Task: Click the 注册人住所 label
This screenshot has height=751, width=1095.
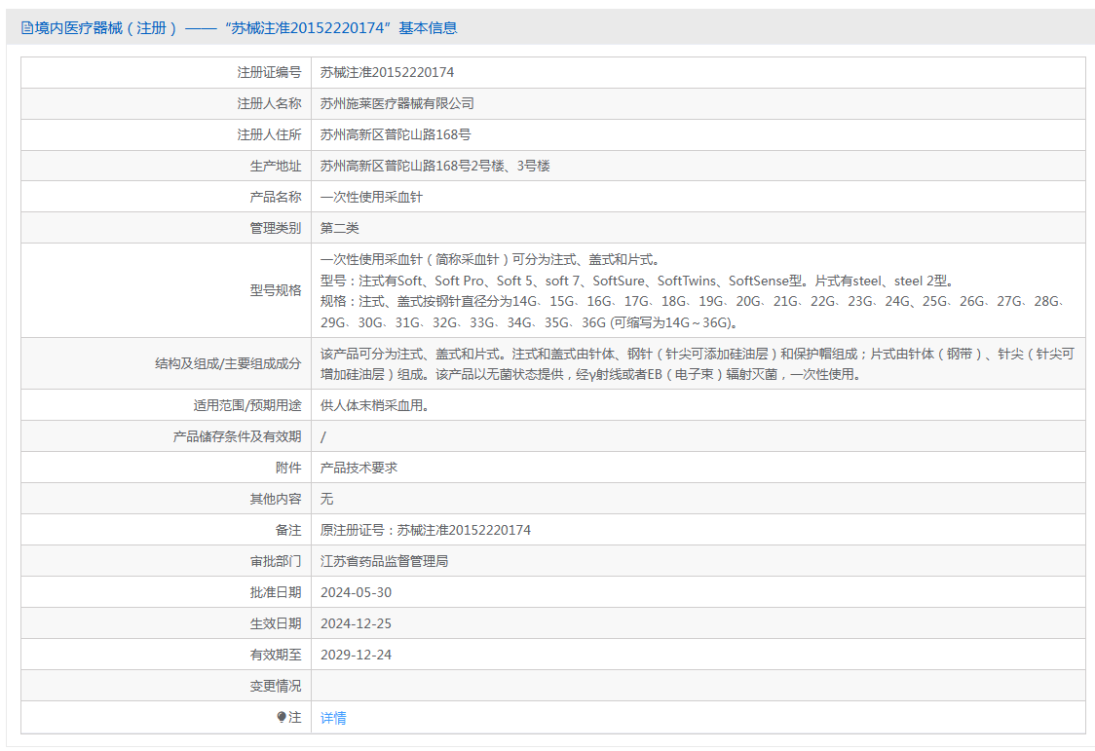Action: [x=269, y=134]
